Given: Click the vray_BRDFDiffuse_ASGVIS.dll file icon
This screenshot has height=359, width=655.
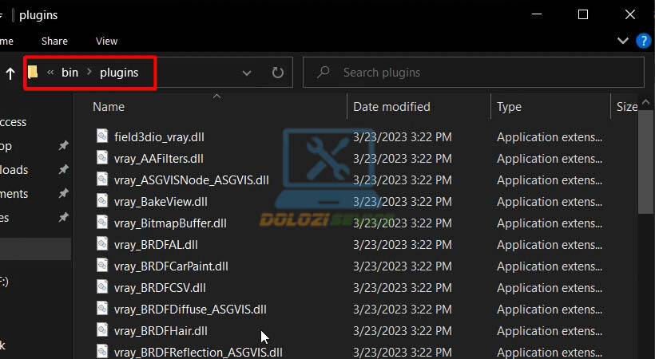Looking at the screenshot, I should coord(102,309).
